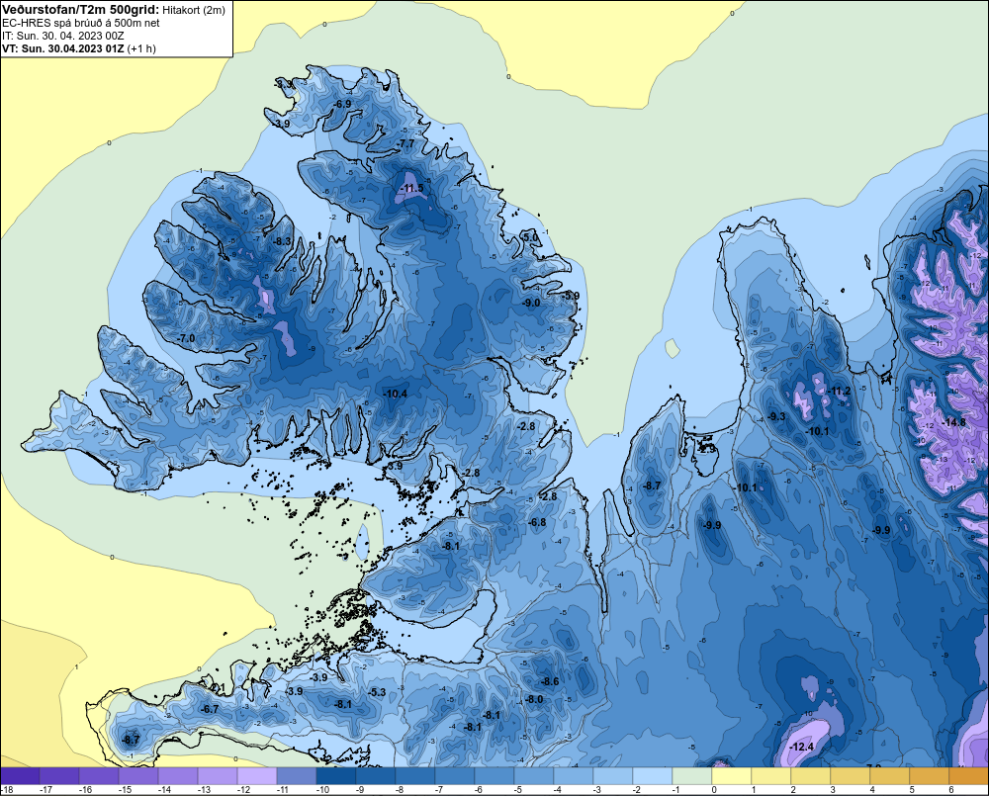Click the -8.6 temperature value on map
The width and height of the screenshot is (989, 796).
click(x=550, y=681)
